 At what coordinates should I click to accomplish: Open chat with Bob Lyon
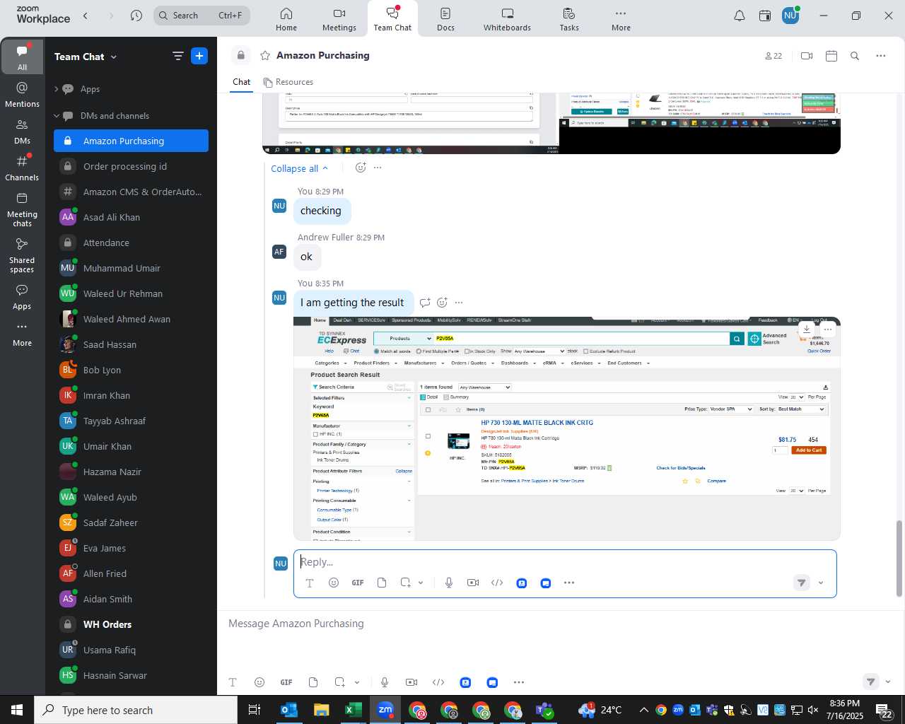click(132, 370)
